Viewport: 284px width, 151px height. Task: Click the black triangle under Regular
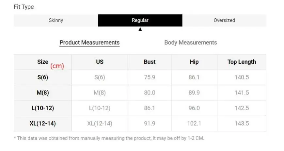[140, 29]
